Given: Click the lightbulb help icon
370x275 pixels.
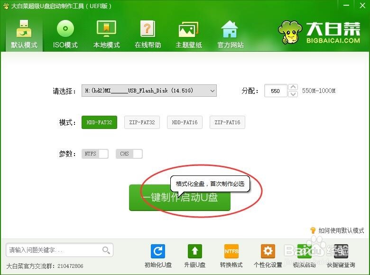Looking at the screenshot, I should (313, 230).
